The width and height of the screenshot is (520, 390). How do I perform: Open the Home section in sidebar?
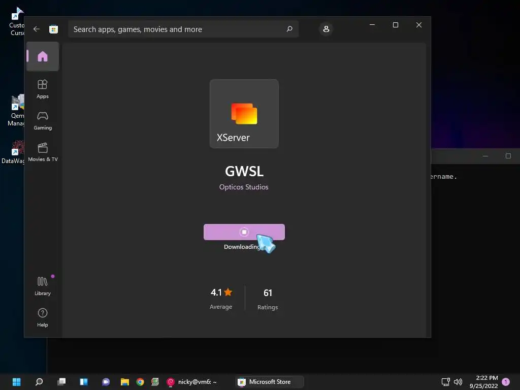point(43,56)
